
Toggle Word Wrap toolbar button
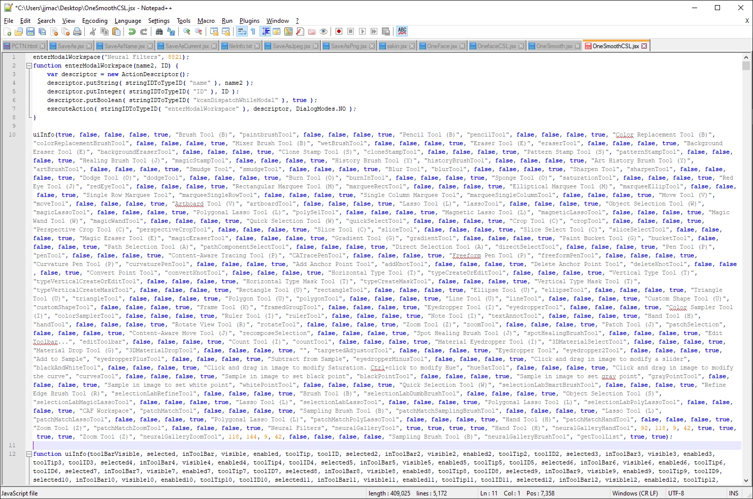point(242,31)
